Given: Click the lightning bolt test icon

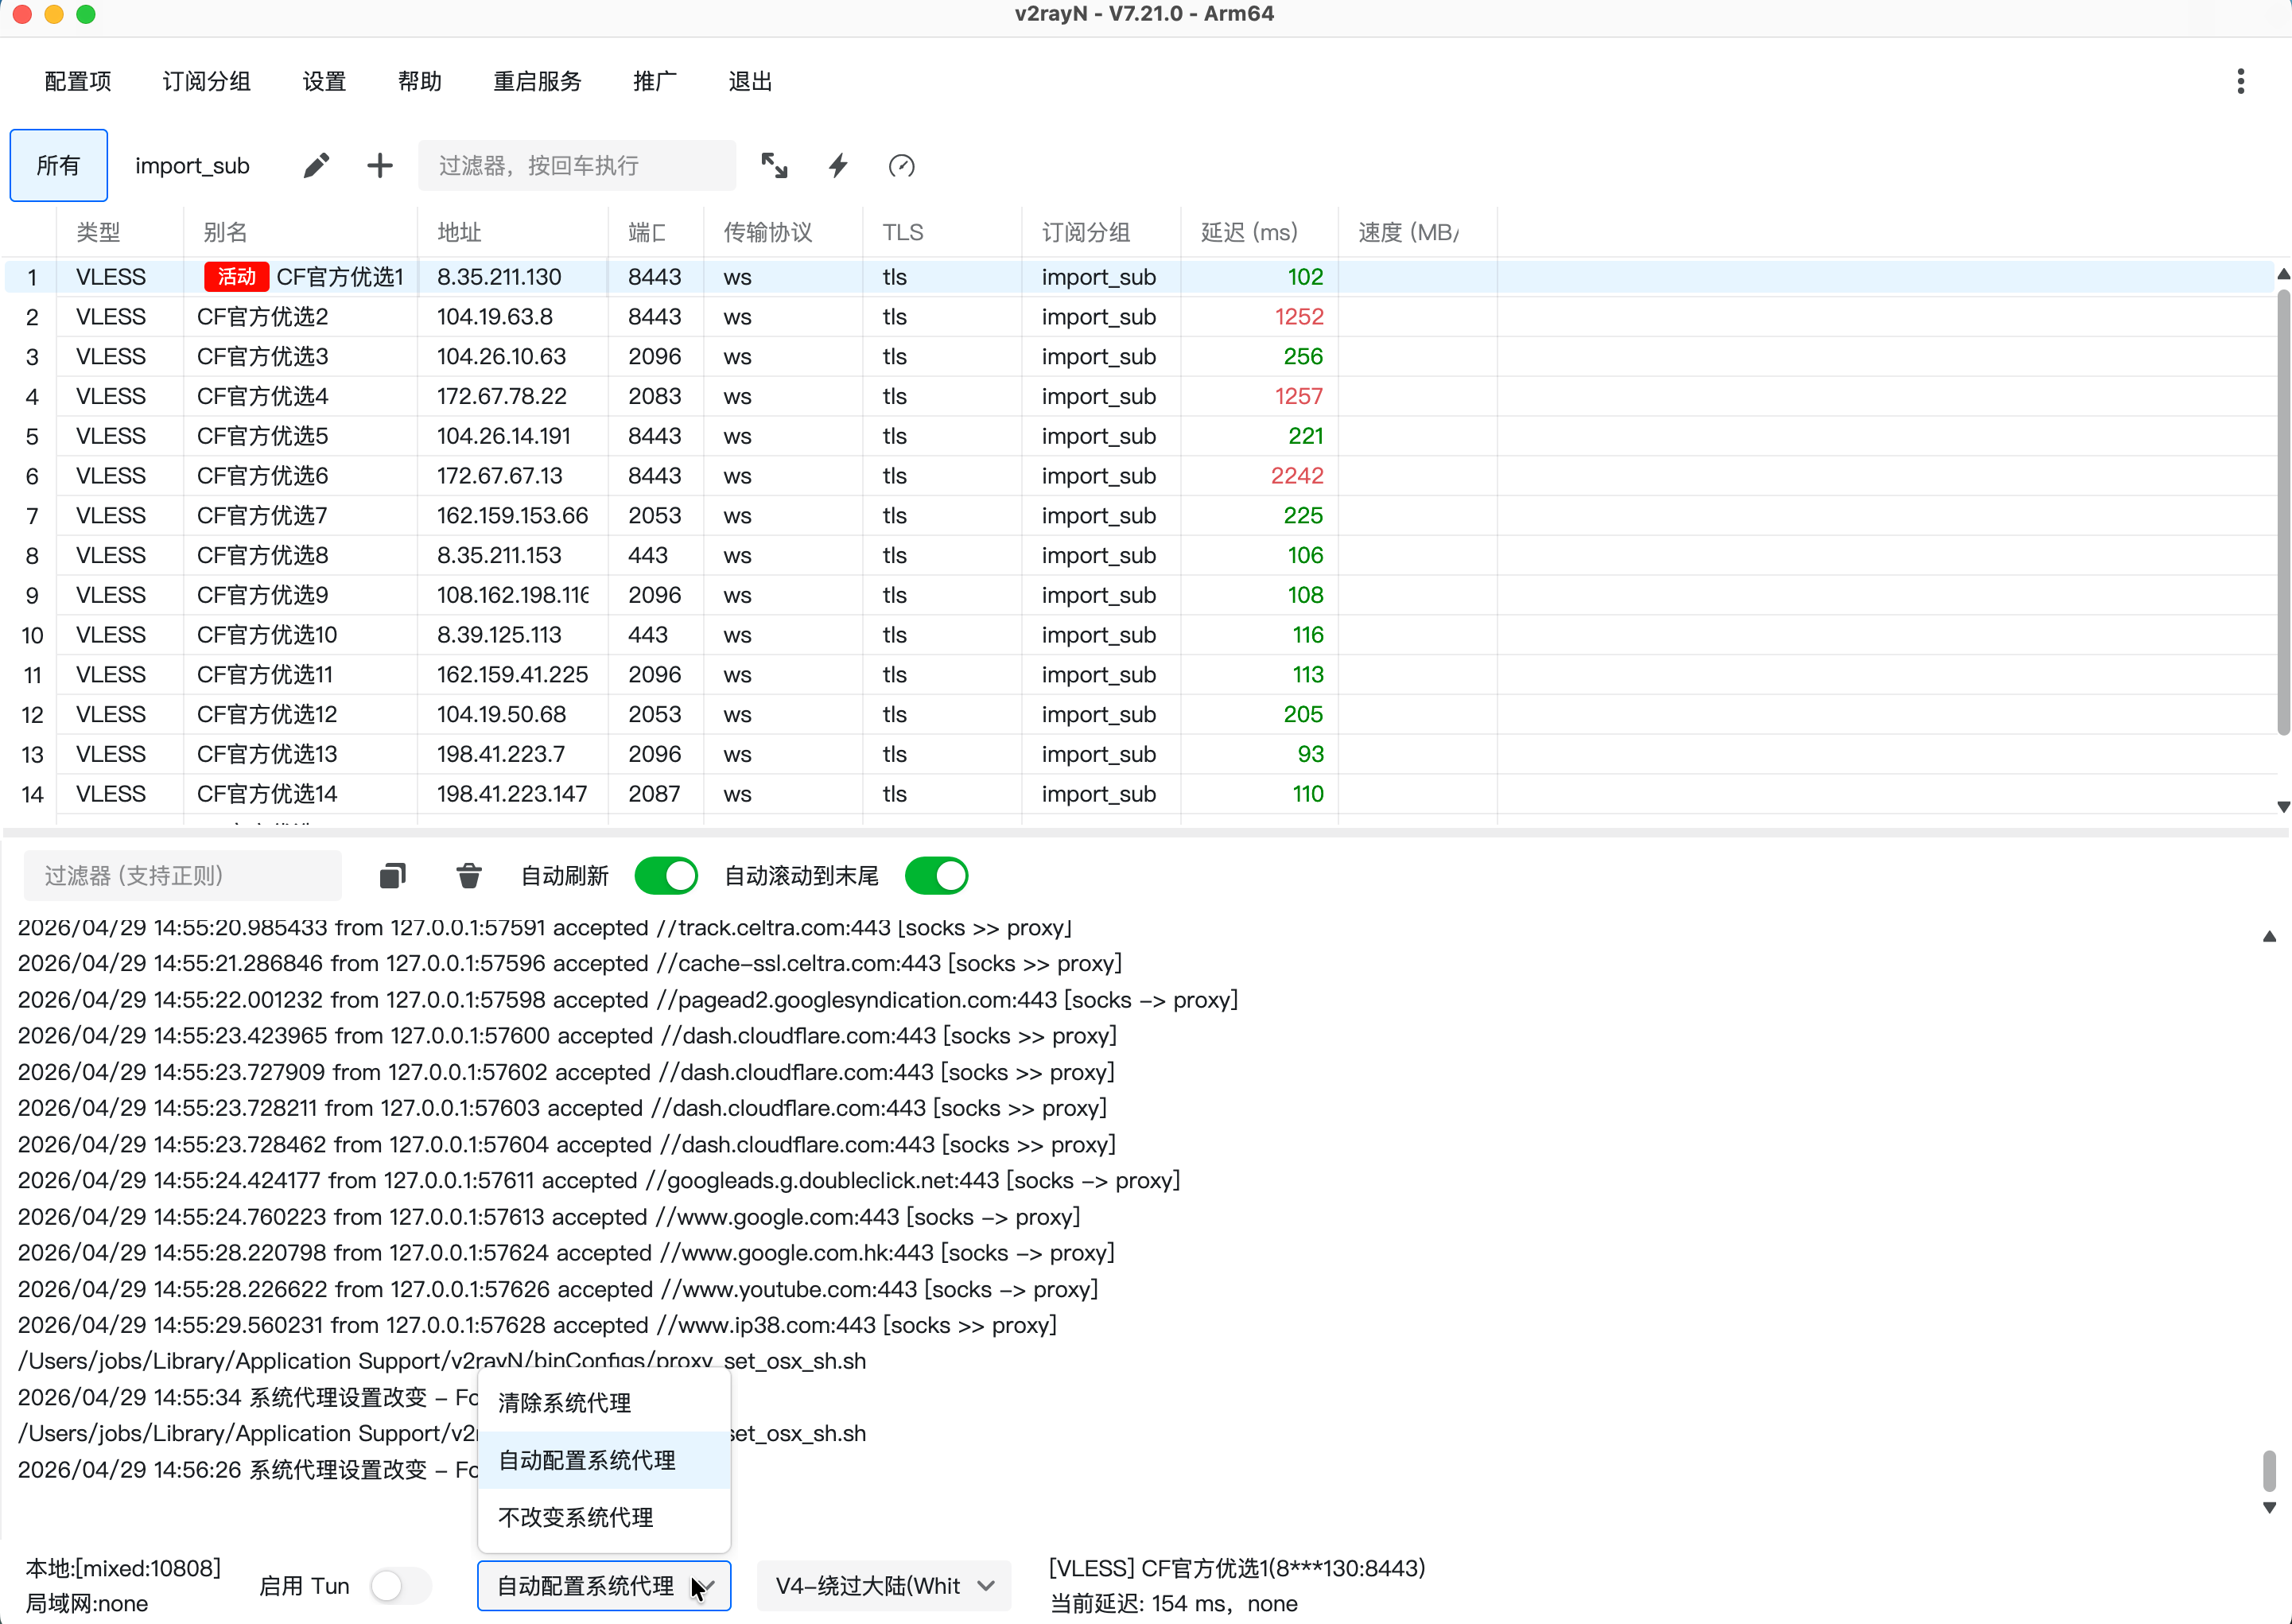Looking at the screenshot, I should [x=838, y=165].
